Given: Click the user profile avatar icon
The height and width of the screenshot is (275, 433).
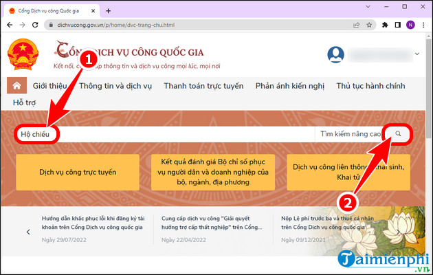Looking at the screenshot, I should [335, 54].
